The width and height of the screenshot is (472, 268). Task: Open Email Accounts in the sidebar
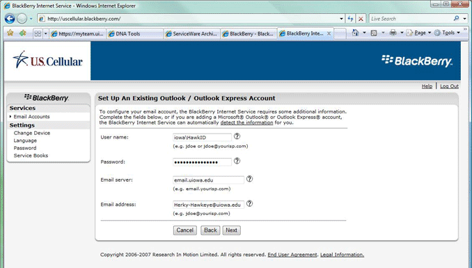(x=31, y=116)
